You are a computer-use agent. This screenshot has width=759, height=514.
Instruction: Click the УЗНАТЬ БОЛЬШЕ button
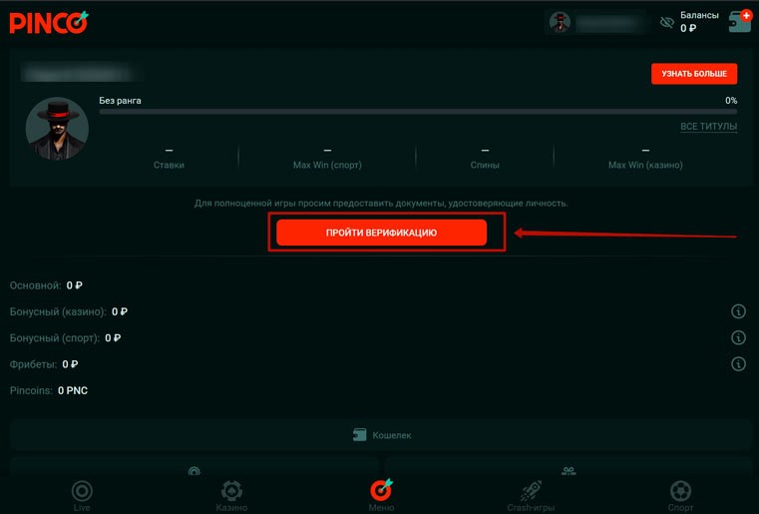(693, 74)
